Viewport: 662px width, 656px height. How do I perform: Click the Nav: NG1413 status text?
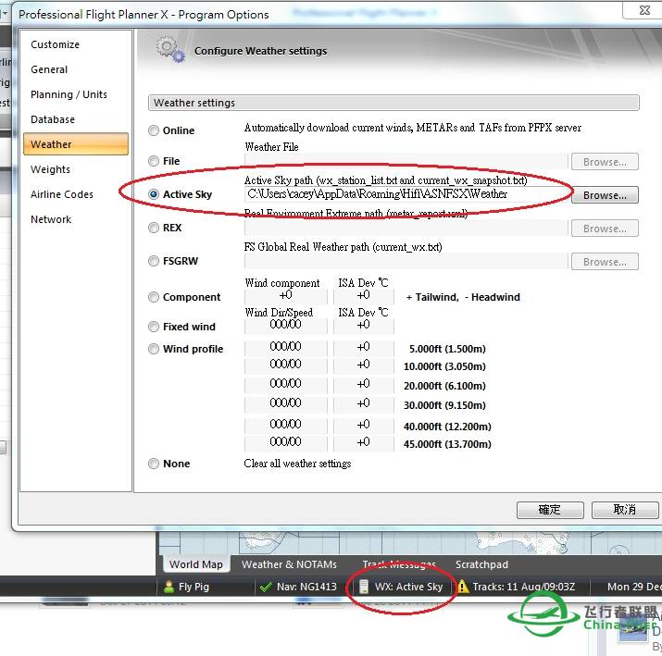[307, 587]
